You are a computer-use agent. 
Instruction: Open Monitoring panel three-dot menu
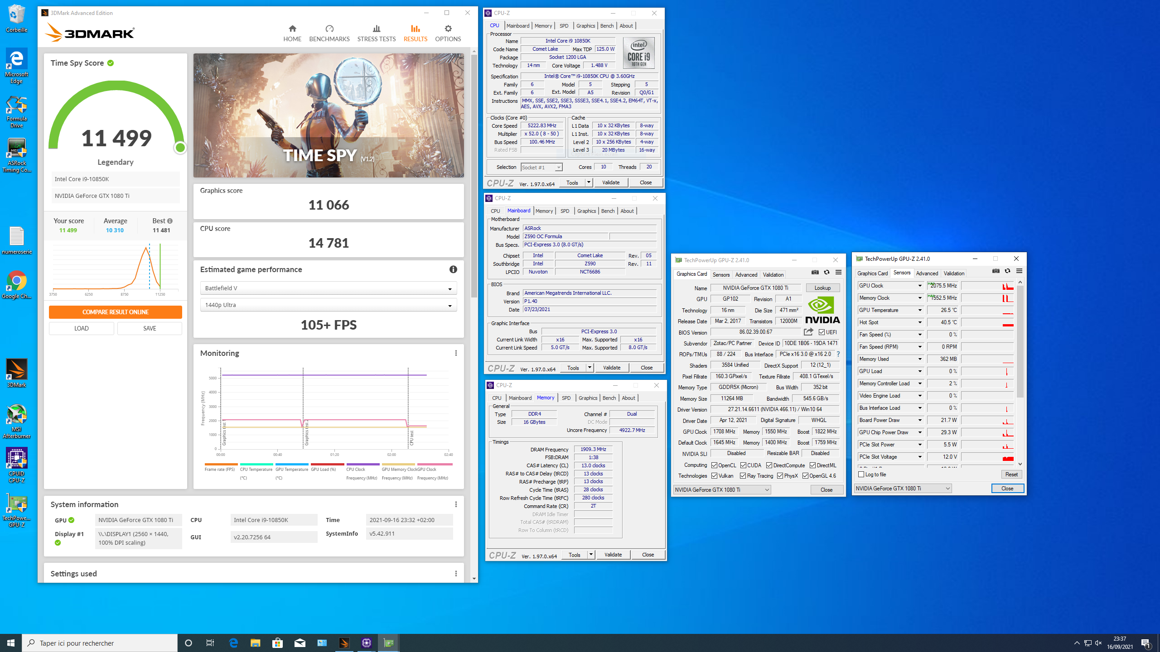click(x=456, y=353)
